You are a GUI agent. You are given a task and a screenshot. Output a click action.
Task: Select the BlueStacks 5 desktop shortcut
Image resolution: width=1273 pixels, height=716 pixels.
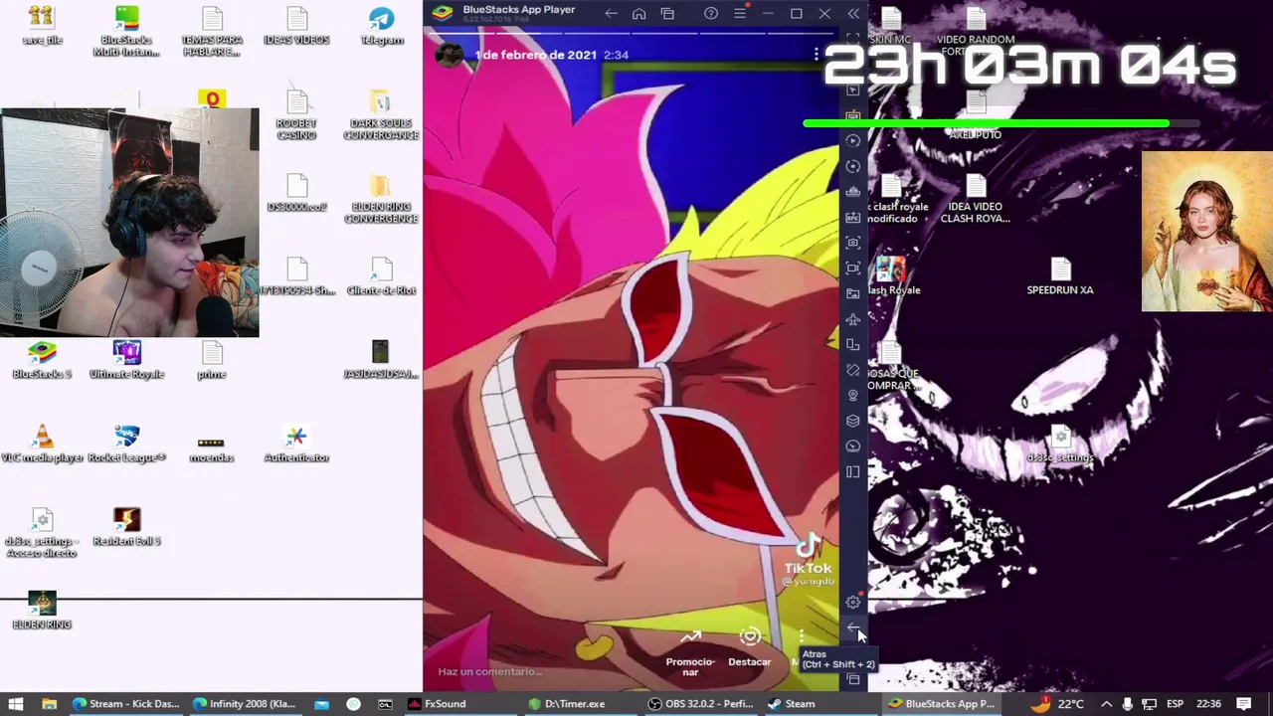pyautogui.click(x=42, y=360)
